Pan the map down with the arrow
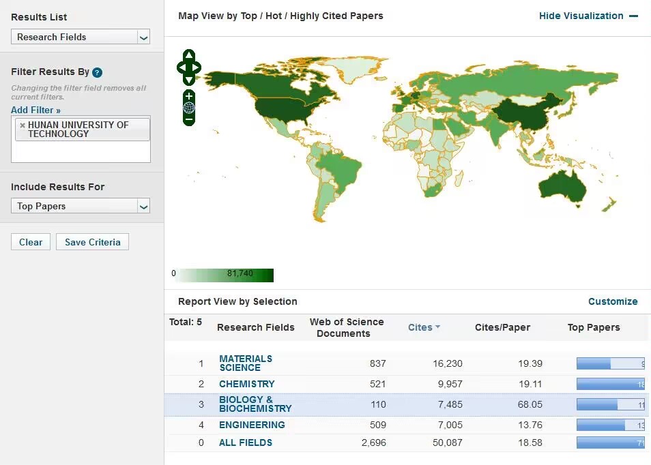 [189, 79]
